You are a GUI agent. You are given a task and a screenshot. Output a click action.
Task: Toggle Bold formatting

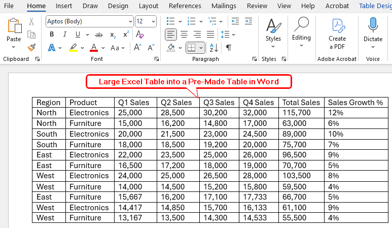(x=51, y=35)
